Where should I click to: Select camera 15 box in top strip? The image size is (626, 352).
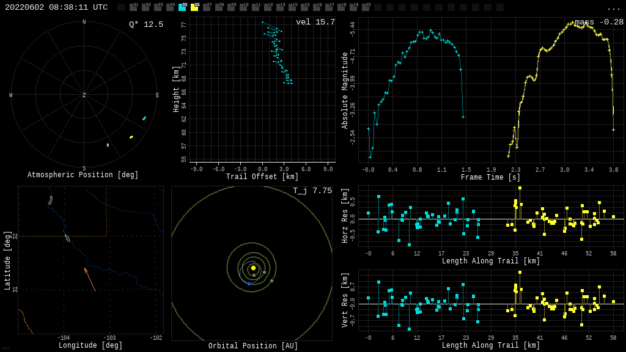[x=304, y=7]
